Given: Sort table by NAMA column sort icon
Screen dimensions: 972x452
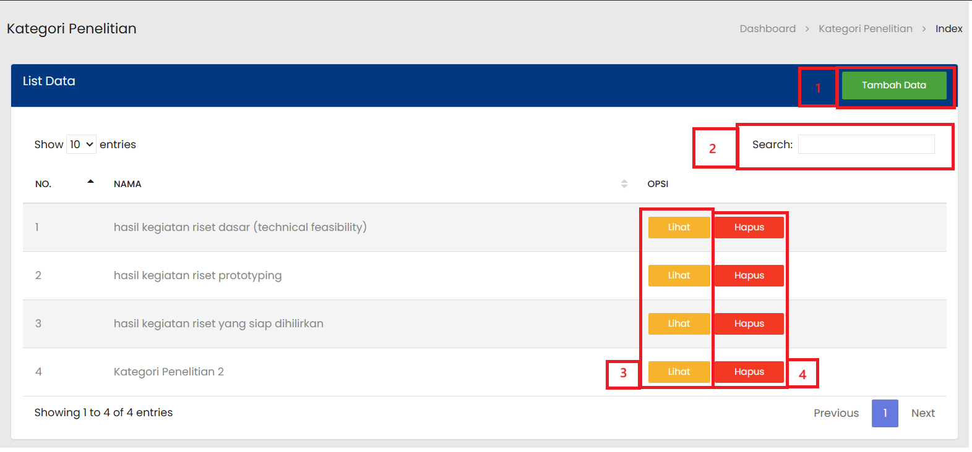Looking at the screenshot, I should (x=624, y=184).
